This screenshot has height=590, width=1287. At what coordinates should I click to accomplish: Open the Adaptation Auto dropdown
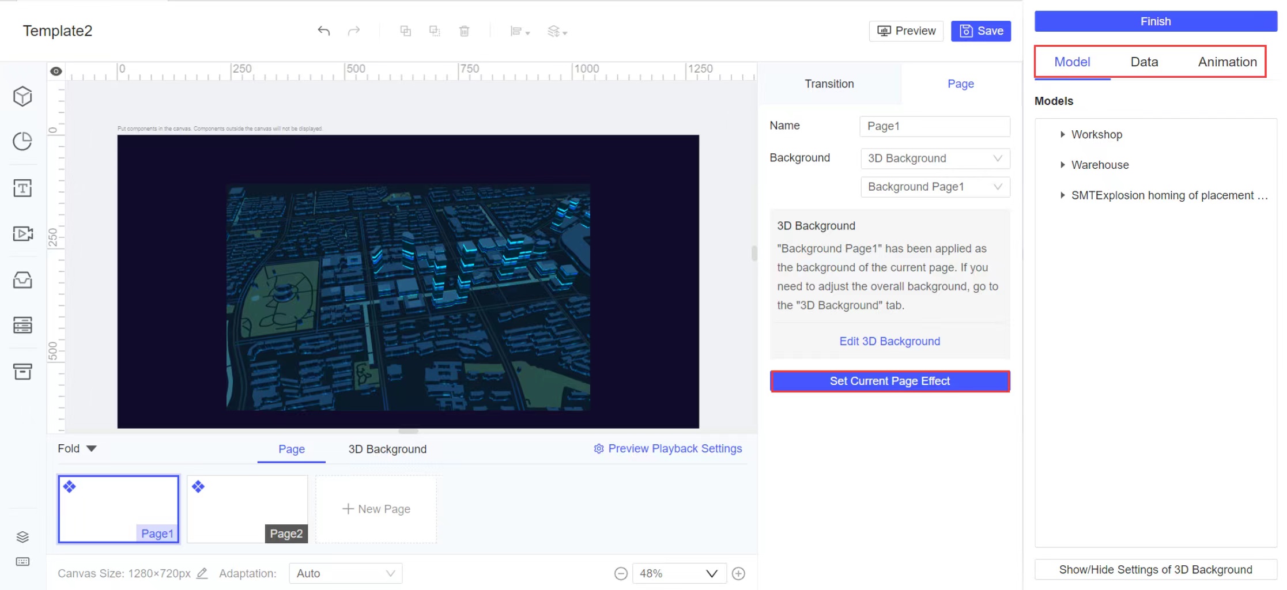[345, 573]
